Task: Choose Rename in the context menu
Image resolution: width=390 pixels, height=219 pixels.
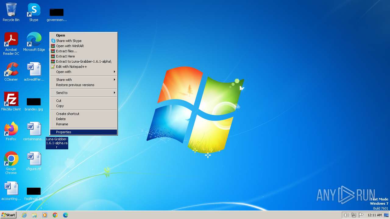Action: pos(83,124)
